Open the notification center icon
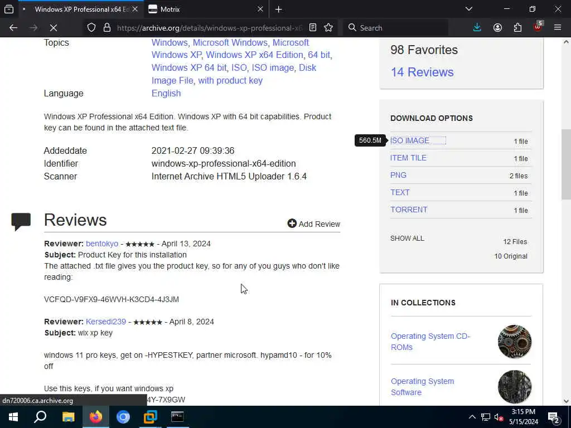Screen dimensions: 571x428 554,417
